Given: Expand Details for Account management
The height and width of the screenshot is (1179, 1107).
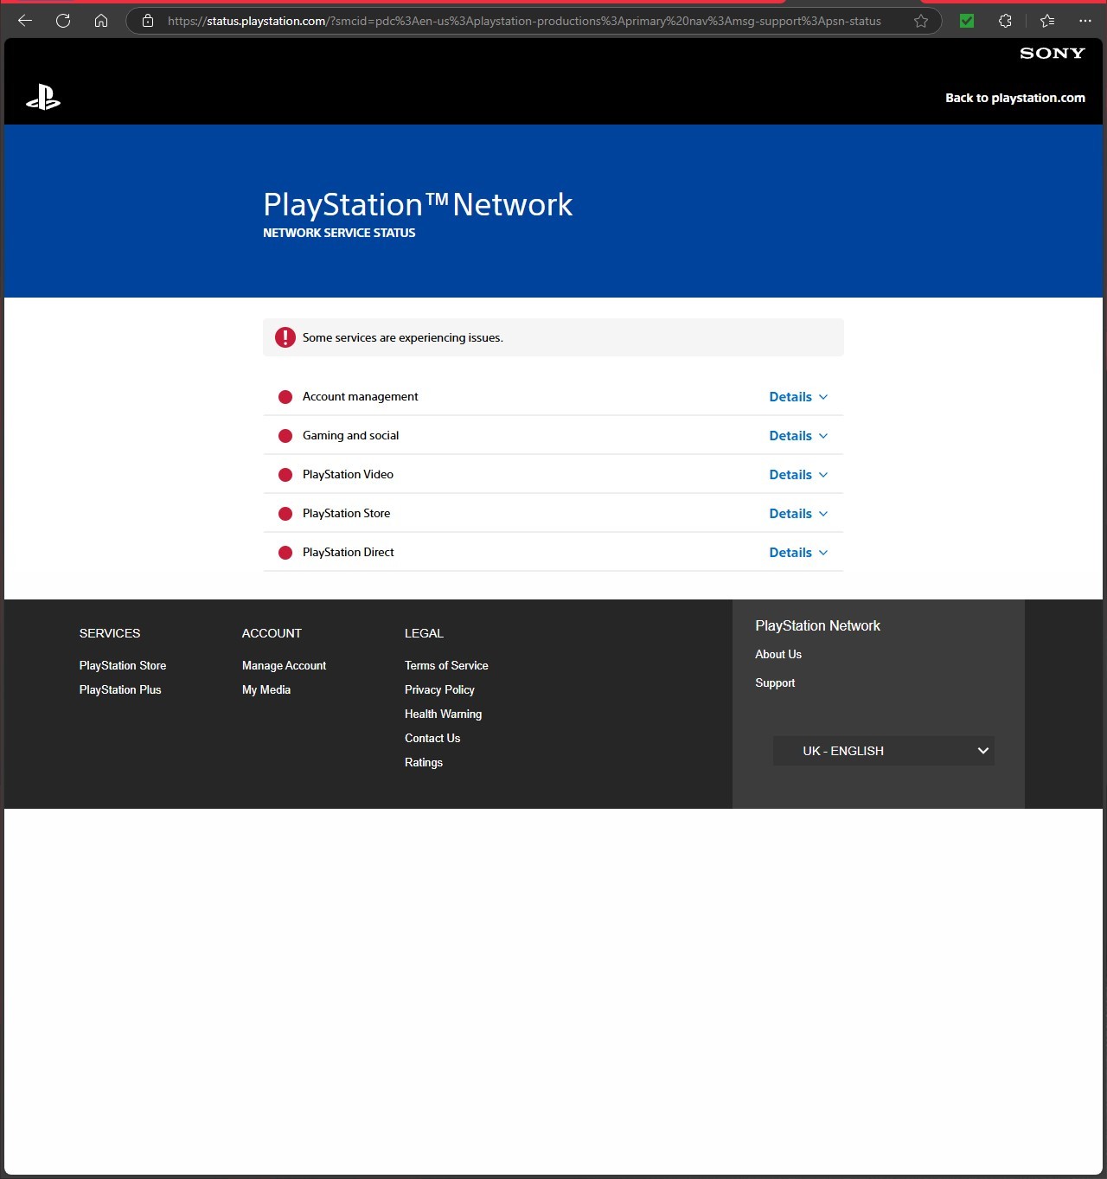Looking at the screenshot, I should click(798, 397).
